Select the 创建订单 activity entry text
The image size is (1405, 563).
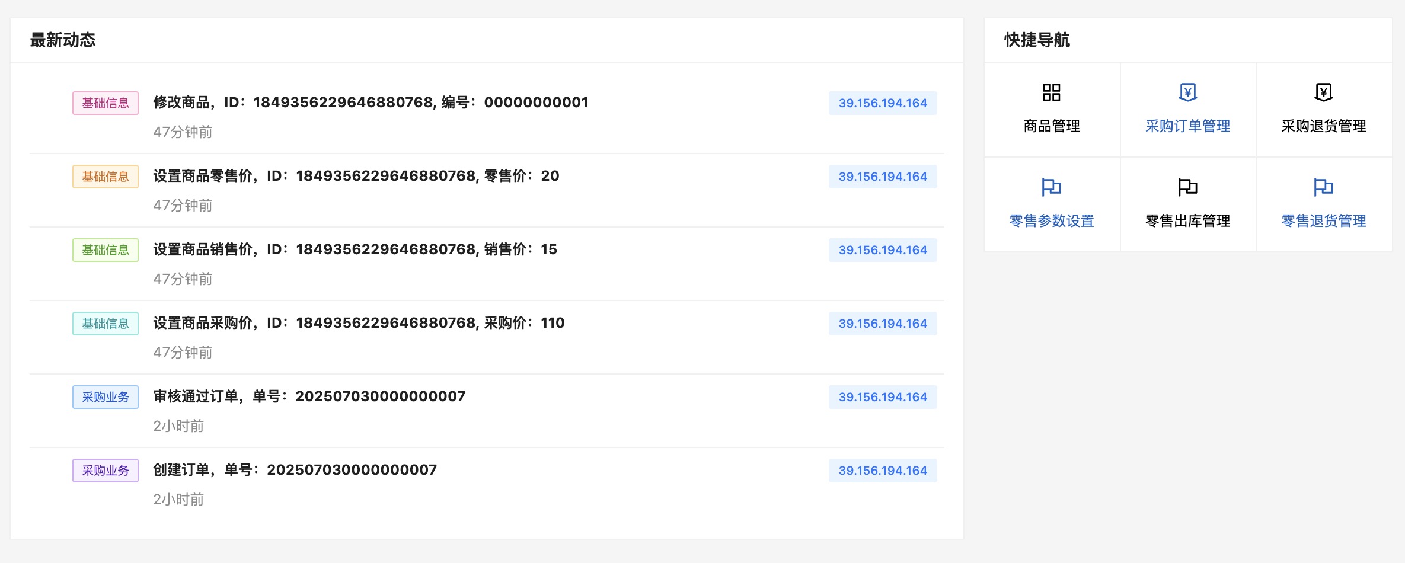click(x=295, y=470)
